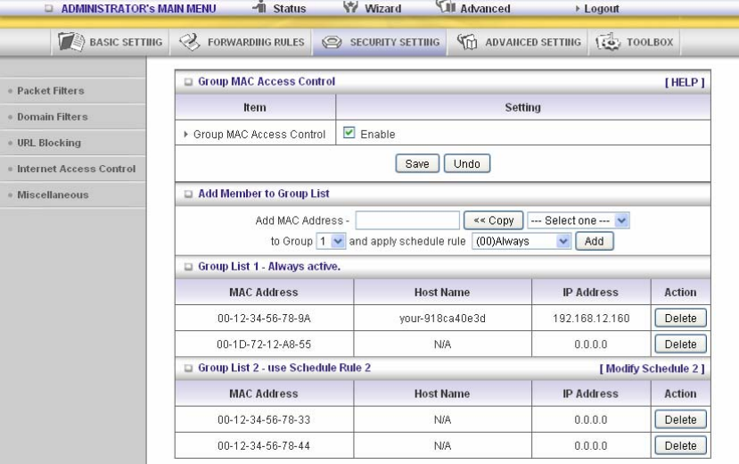
Task: Click the << Copy button
Action: [494, 220]
